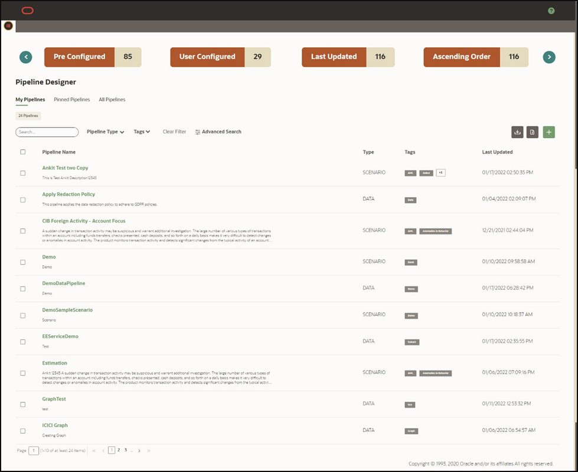Open the DemoSampleScenario pipeline link
Viewport: 578px width, 472px height.
pyautogui.click(x=67, y=310)
